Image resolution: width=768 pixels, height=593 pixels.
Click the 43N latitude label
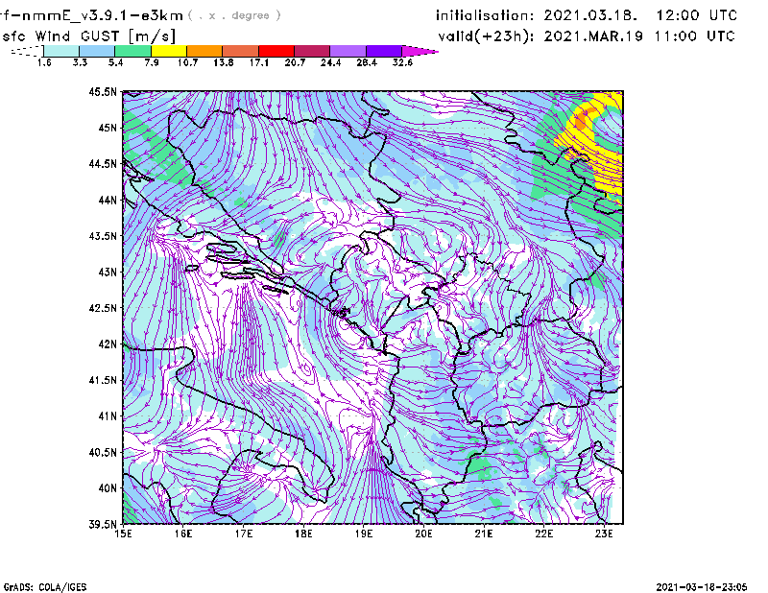[x=108, y=272]
